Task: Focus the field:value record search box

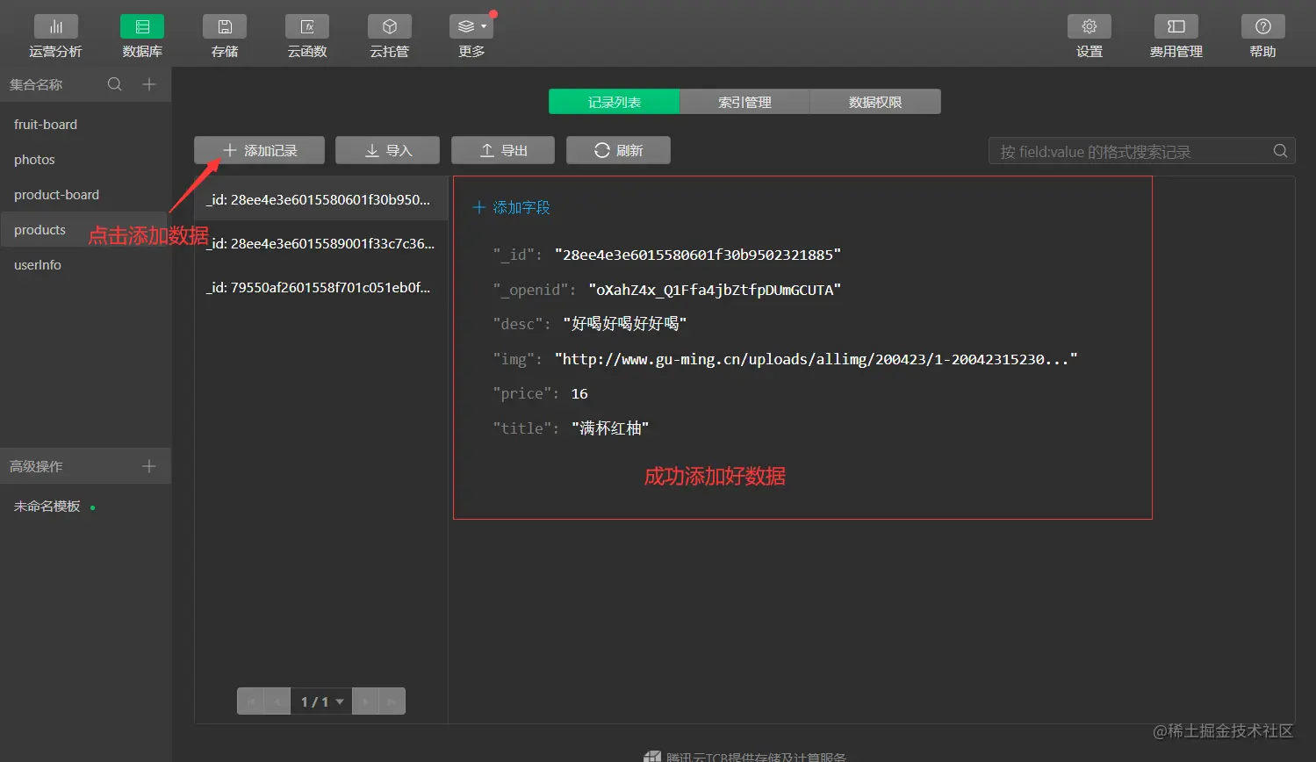Action: 1141,151
